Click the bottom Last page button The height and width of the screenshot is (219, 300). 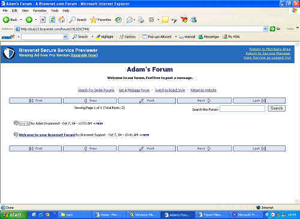tap(259, 148)
